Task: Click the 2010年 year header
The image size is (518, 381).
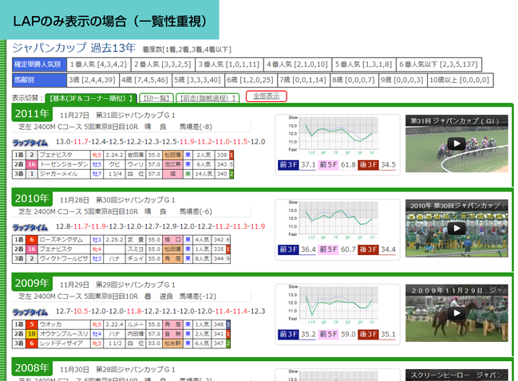Action: tap(32, 198)
